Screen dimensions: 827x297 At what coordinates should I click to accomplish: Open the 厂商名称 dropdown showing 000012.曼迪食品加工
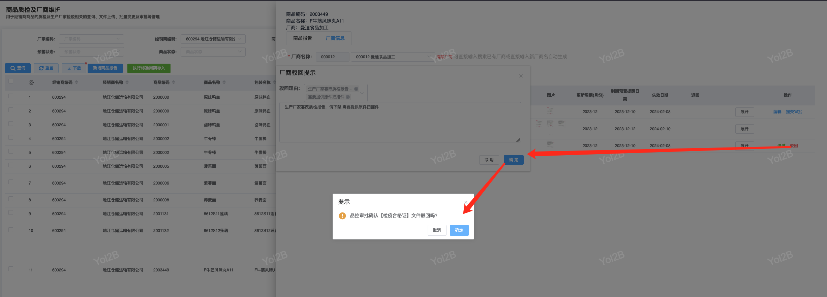pos(393,57)
